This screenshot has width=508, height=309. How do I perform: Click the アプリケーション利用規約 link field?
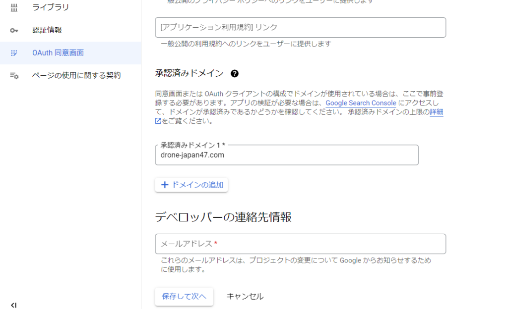point(300,27)
